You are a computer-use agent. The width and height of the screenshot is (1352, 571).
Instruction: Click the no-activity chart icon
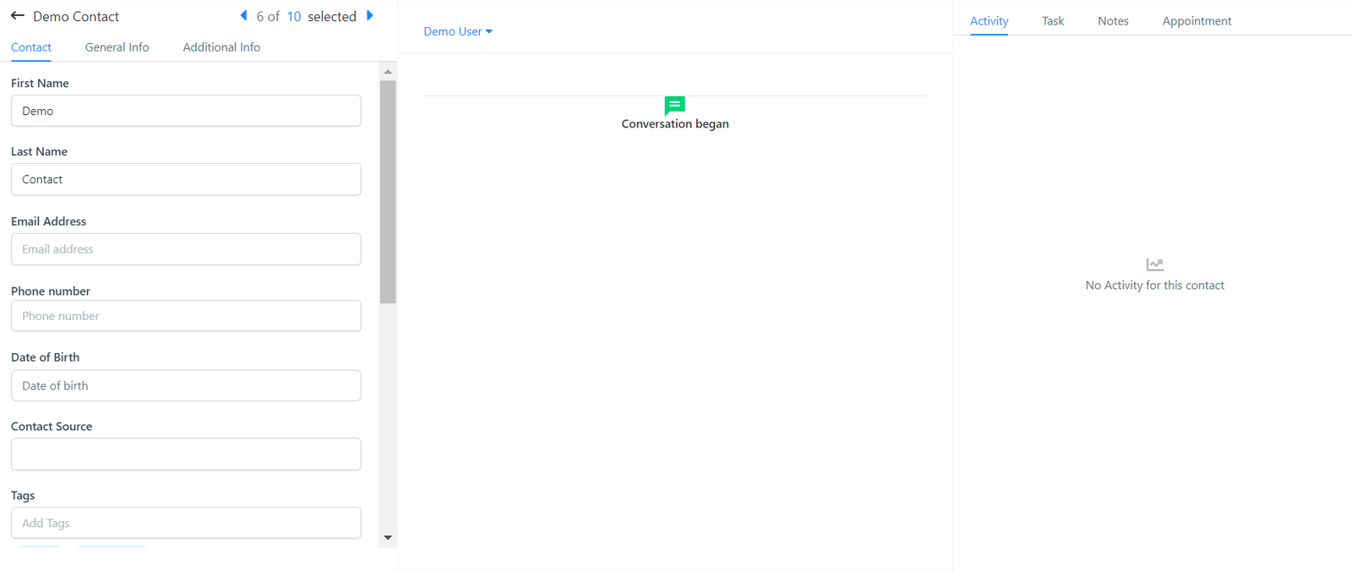pyautogui.click(x=1154, y=264)
